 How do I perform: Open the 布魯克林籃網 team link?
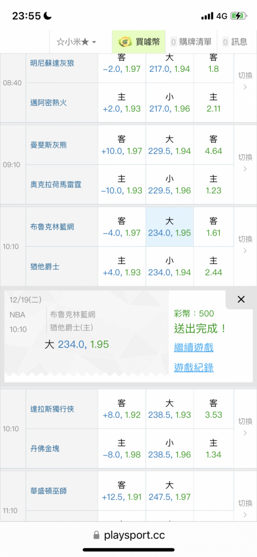tap(52, 227)
